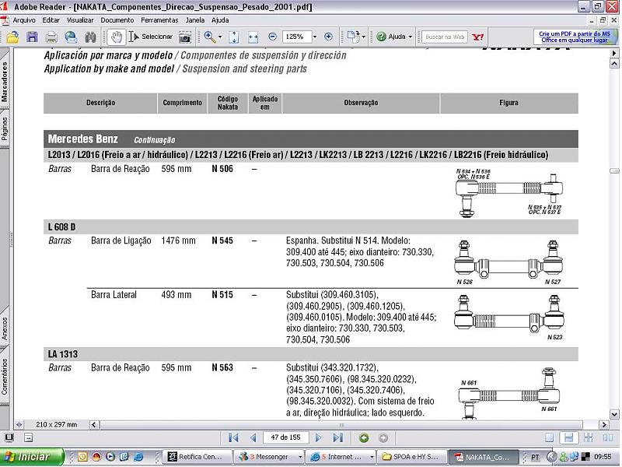The height and width of the screenshot is (467, 622).
Task: Open the Visualizar menu
Action: tap(80, 20)
